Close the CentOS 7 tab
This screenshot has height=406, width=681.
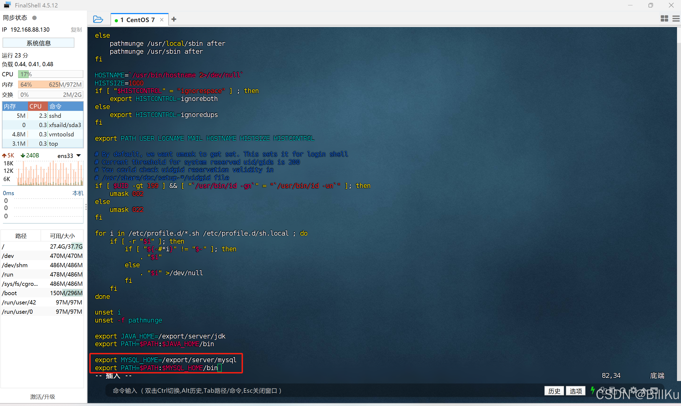162,20
